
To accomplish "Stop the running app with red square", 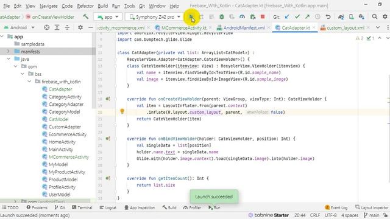I will coord(263,16).
